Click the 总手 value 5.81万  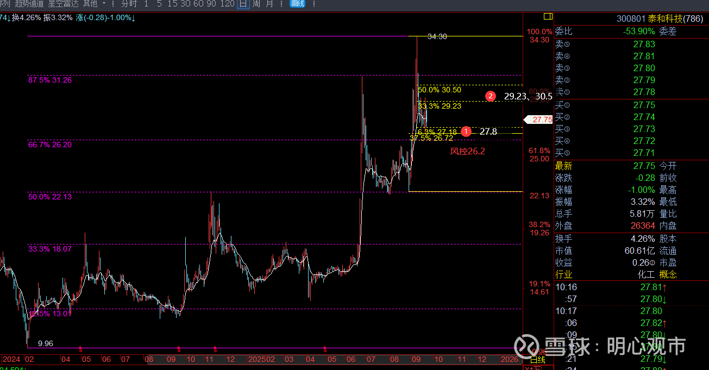(642, 214)
